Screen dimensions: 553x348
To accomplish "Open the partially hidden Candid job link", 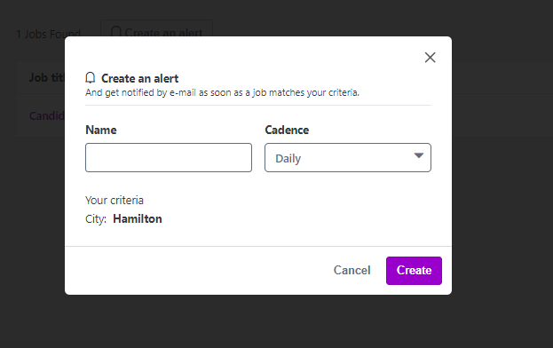I will (x=47, y=115).
